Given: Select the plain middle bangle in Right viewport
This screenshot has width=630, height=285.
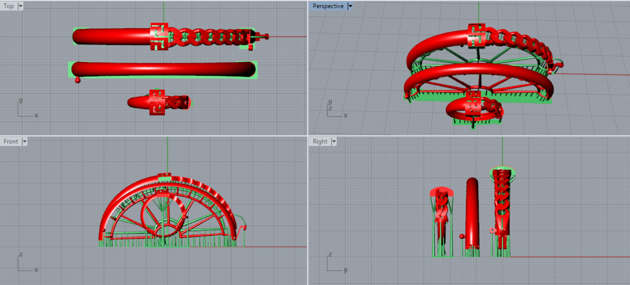Looking at the screenshot, I should [472, 213].
